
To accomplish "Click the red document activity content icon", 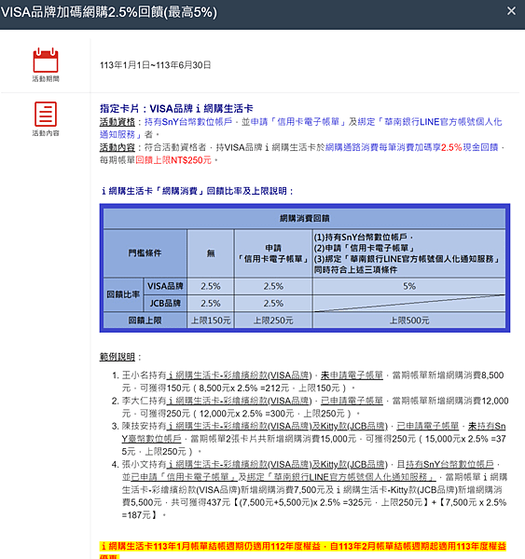I will point(46,114).
